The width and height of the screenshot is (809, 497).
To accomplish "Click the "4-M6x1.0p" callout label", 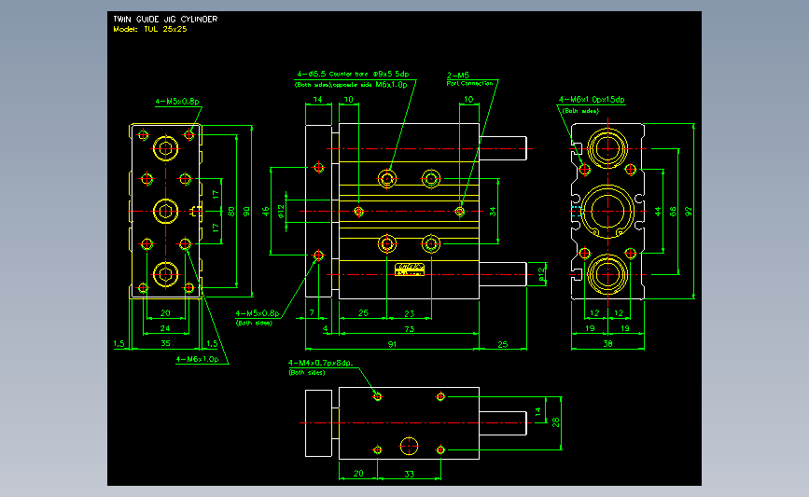I will 197,359.
